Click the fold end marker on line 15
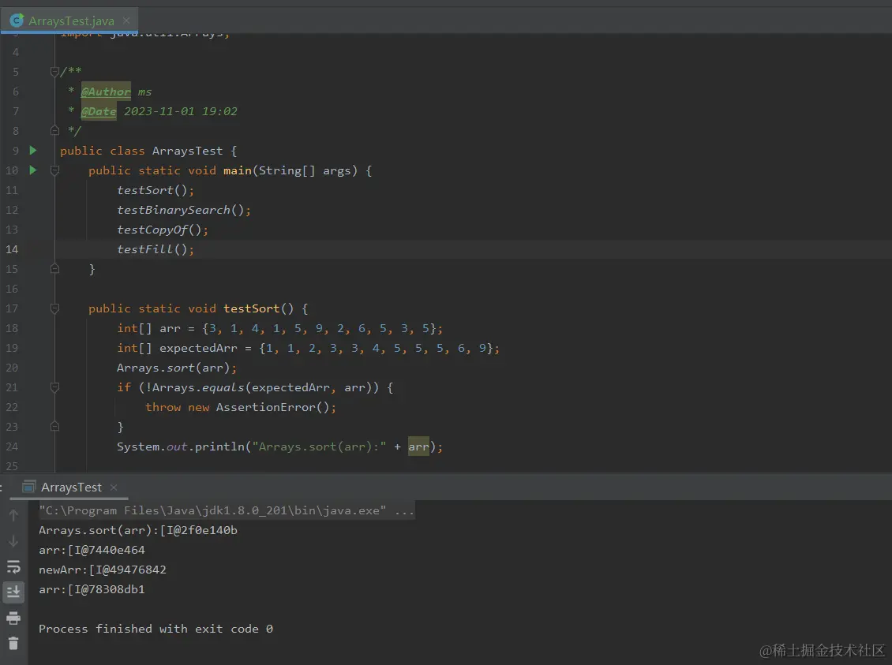 [54, 268]
